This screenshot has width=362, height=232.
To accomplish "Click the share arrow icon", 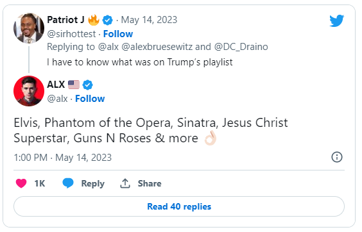I will 125,183.
